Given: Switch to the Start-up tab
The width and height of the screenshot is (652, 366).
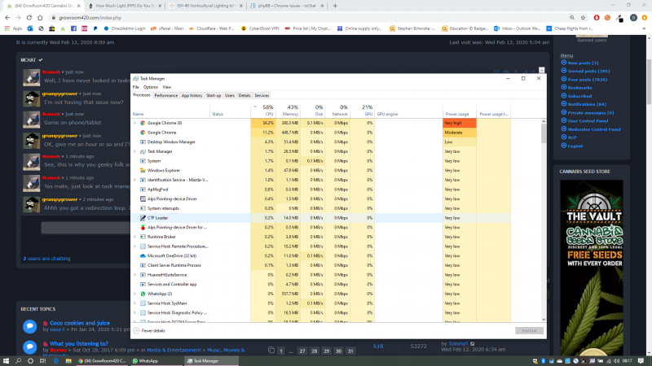Looking at the screenshot, I should pos(214,95).
